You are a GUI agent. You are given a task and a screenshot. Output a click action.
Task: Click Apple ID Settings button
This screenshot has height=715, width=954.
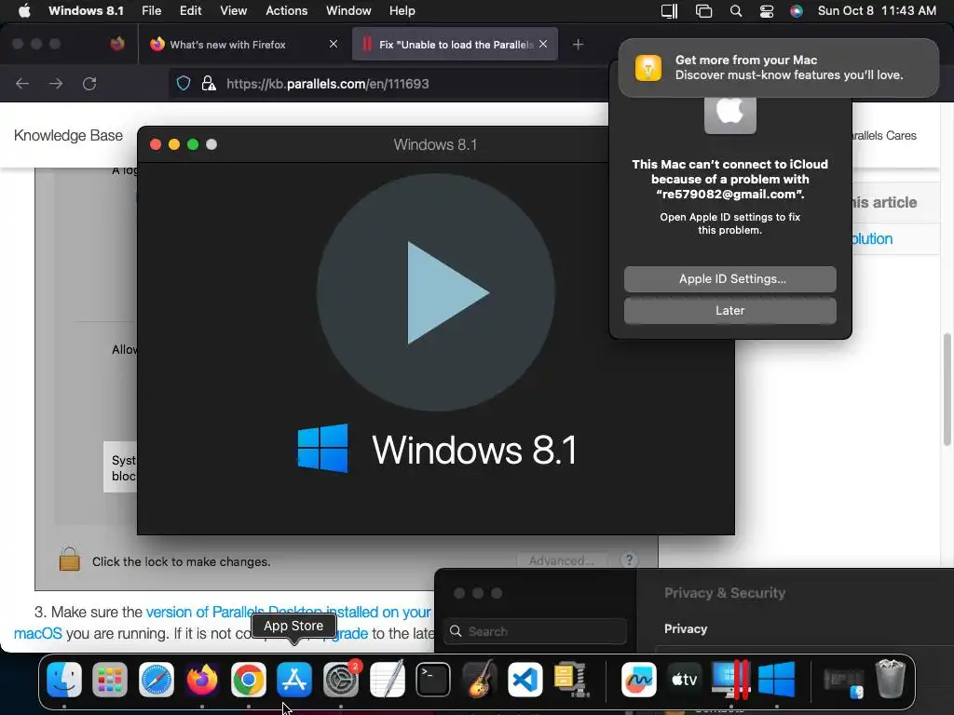point(729,279)
